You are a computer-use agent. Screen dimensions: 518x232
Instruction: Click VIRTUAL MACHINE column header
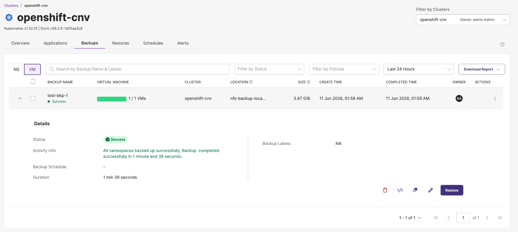pos(113,82)
